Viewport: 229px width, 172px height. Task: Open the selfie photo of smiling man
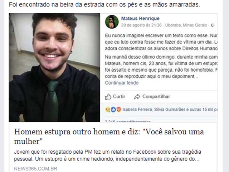click(54, 68)
